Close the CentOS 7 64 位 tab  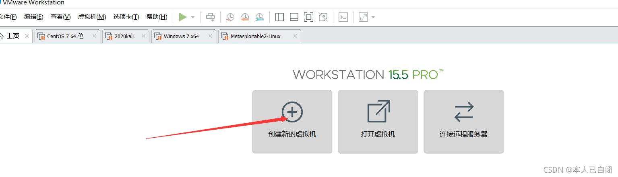pyautogui.click(x=94, y=36)
